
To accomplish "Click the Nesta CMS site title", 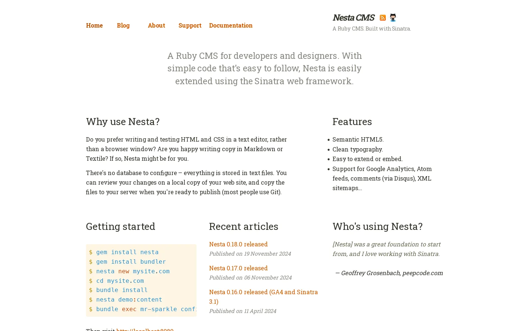I will (x=353, y=18).
